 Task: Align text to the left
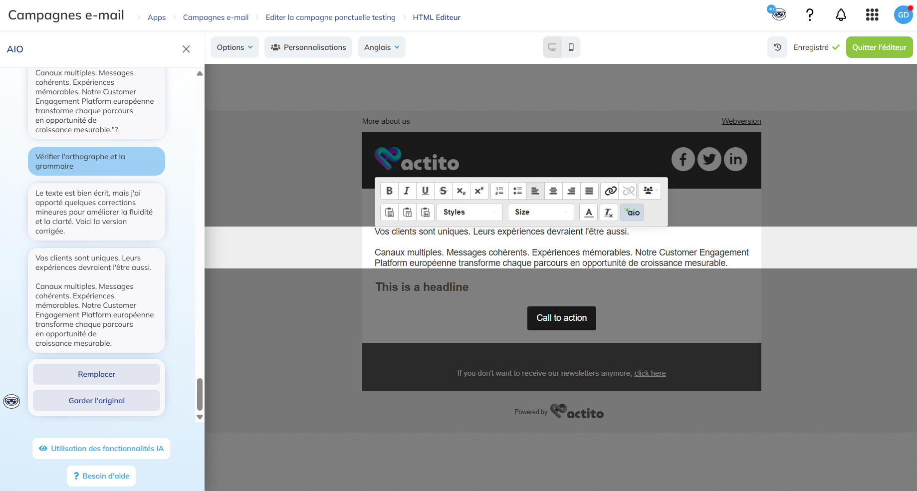[535, 191]
